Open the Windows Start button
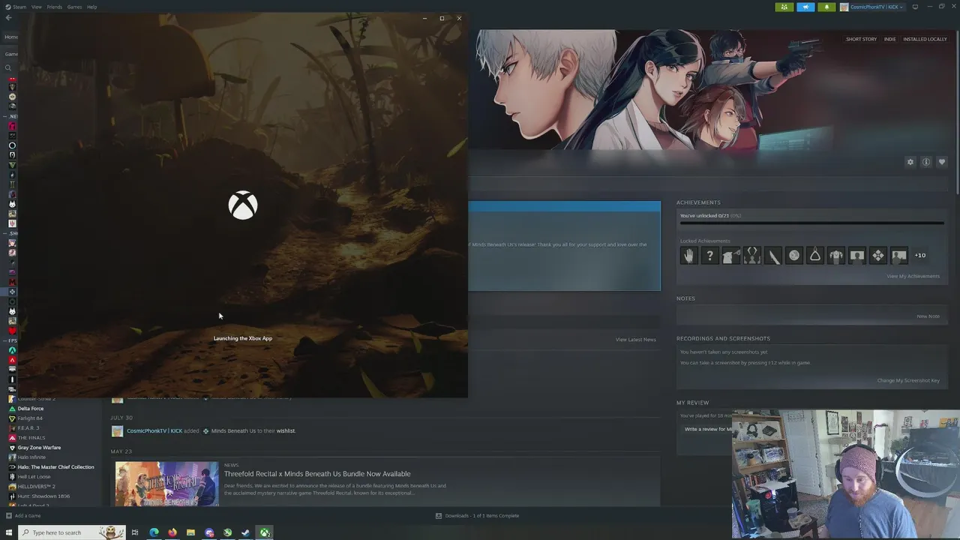The height and width of the screenshot is (540, 960). 10,532
